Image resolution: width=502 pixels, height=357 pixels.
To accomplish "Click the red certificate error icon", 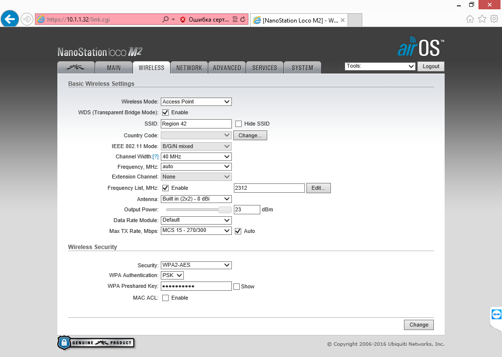I will point(183,20).
